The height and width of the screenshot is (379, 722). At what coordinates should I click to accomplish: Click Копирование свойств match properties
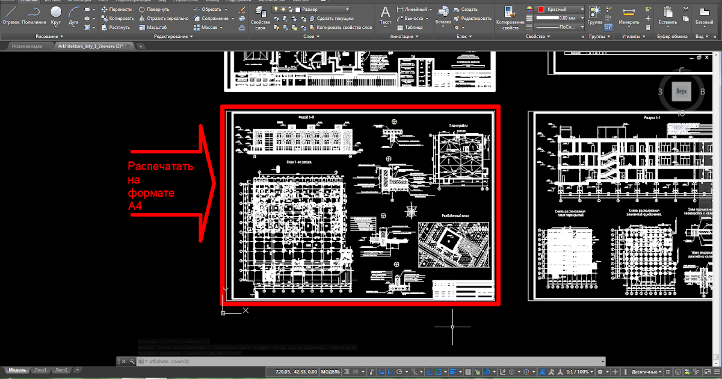[x=510, y=18]
